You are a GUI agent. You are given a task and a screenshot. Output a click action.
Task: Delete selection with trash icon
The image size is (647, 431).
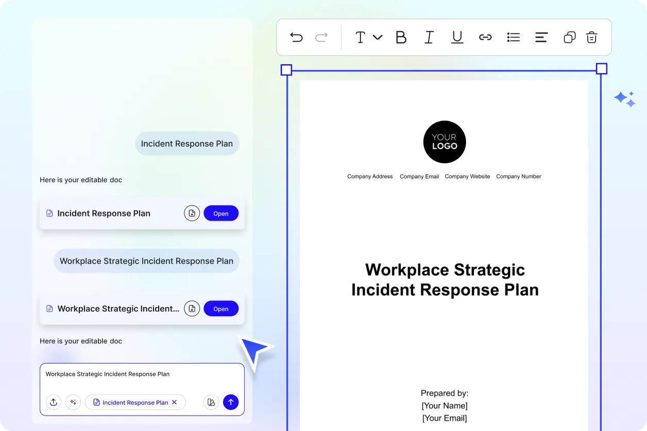(591, 37)
